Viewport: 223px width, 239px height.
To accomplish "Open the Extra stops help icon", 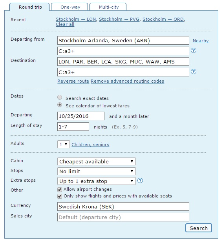I will (140, 181).
